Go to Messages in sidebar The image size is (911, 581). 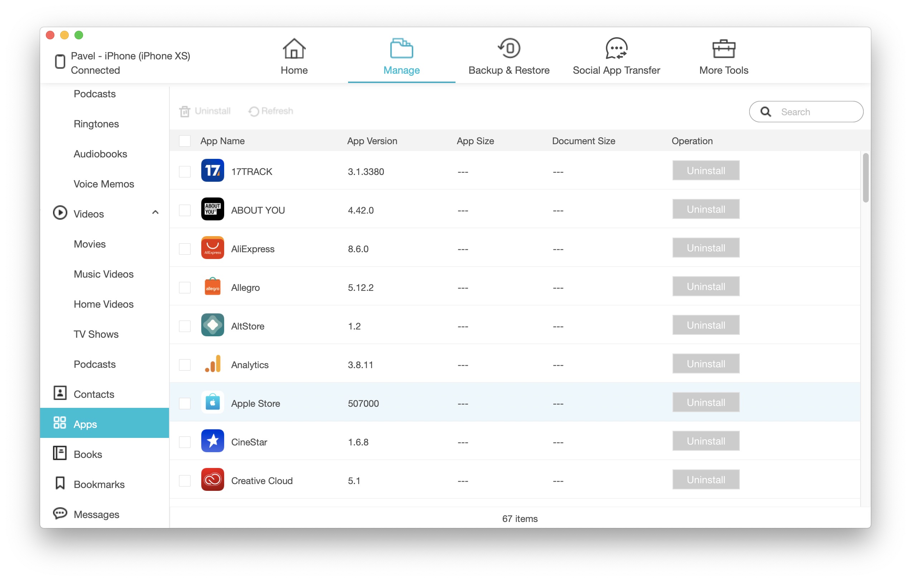[x=96, y=514]
